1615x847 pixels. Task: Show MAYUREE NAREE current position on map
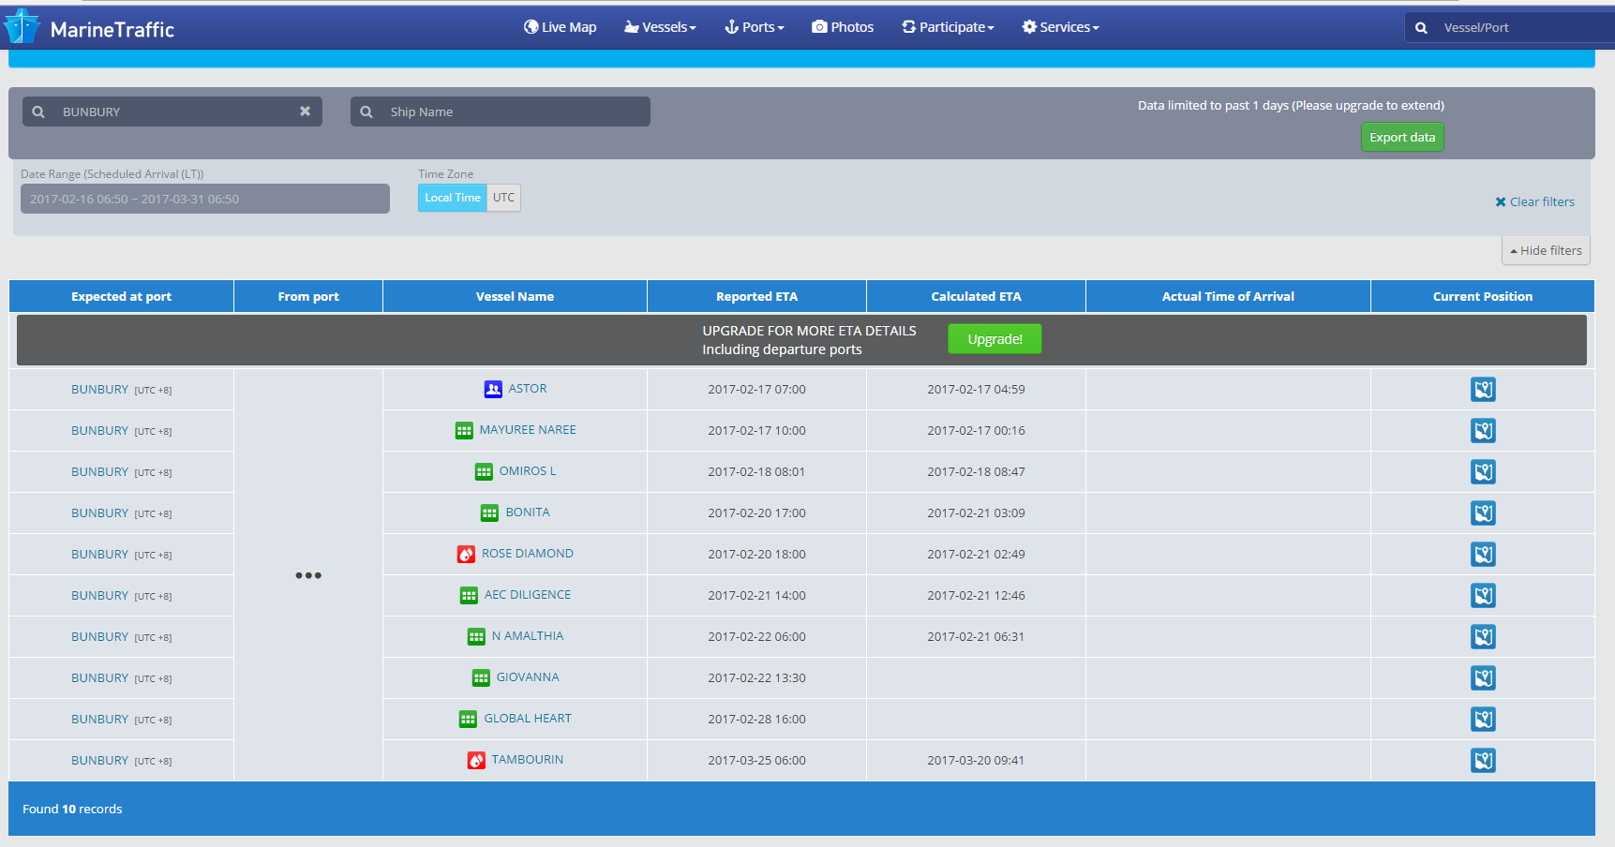tap(1483, 431)
